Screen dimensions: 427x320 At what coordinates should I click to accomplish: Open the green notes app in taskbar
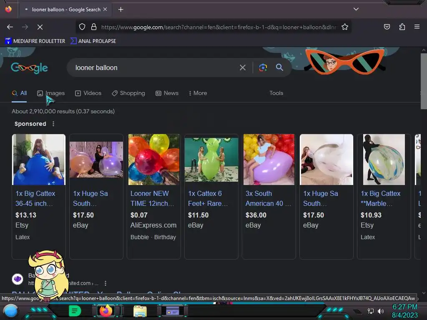[75, 311]
